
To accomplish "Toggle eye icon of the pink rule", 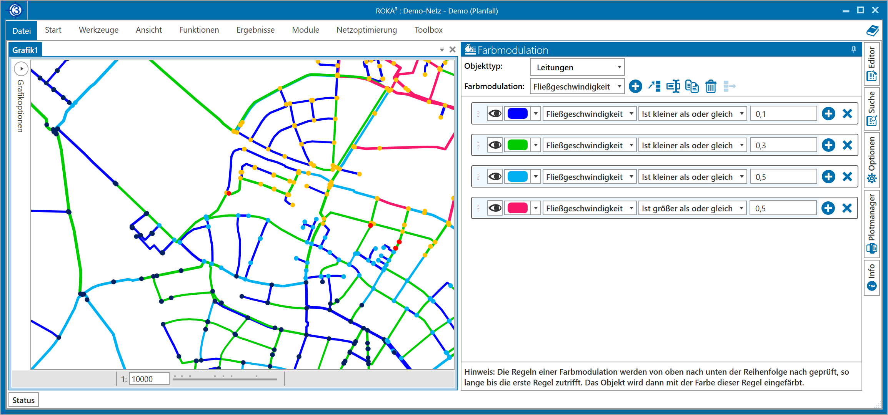I will click(495, 208).
